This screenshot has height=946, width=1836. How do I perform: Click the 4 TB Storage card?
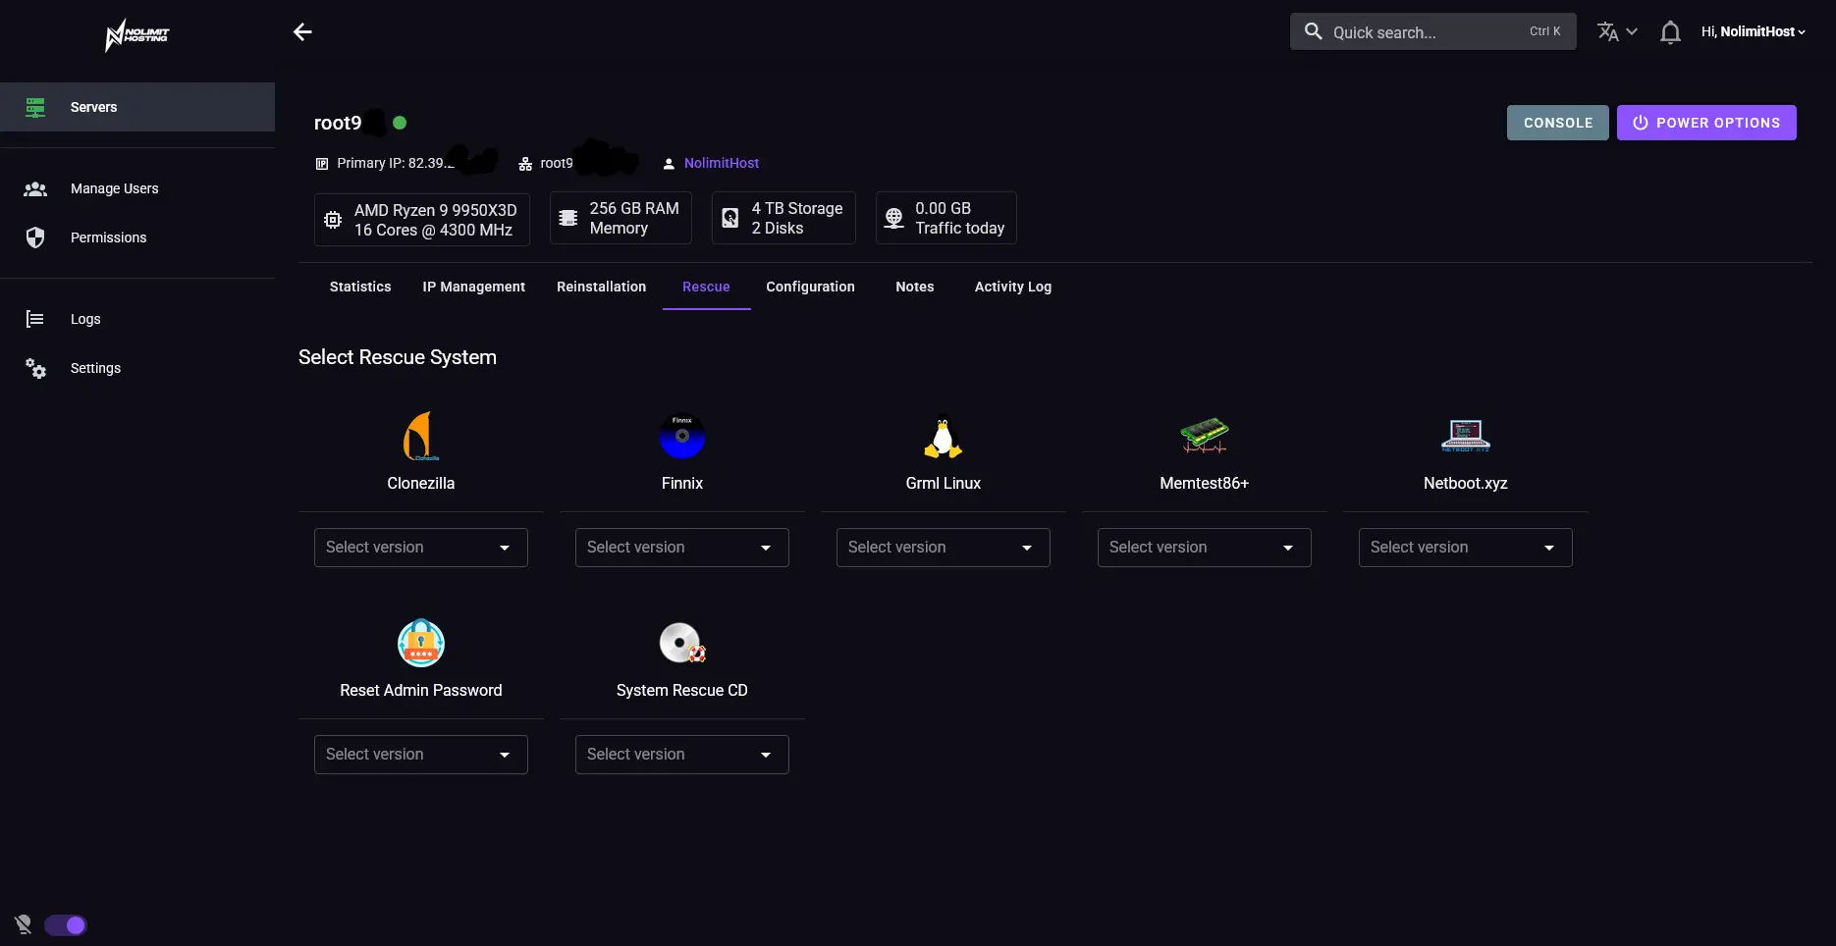783,218
